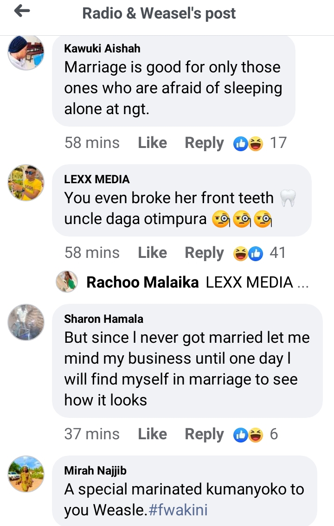Like the LEXX MEDIA comment
The width and height of the screenshot is (334, 526).
click(x=152, y=253)
